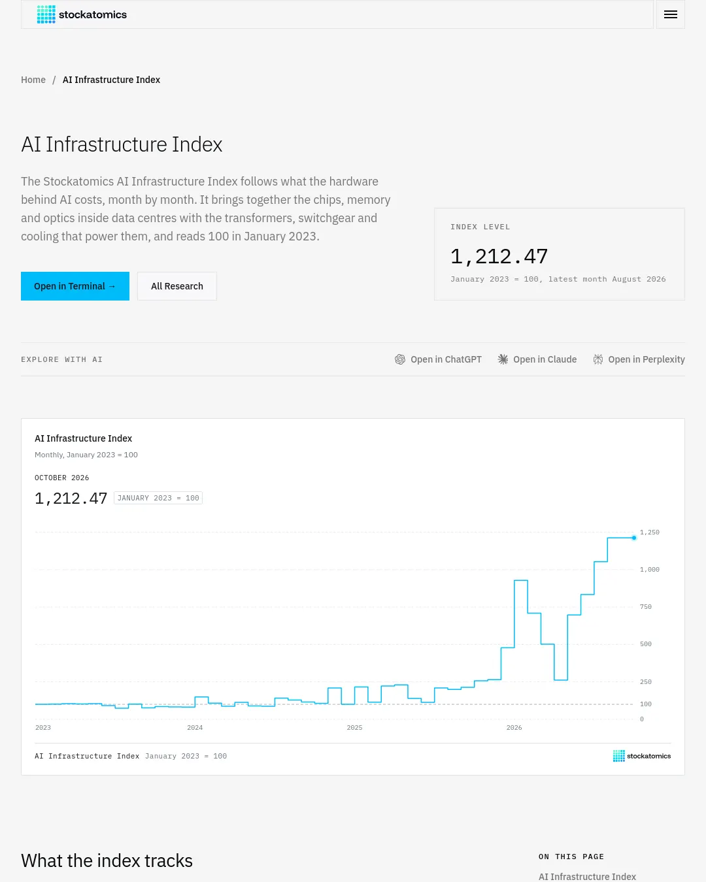Viewport: 706px width, 882px height.
Task: Click the 2024 x-axis label
Action: (195, 727)
